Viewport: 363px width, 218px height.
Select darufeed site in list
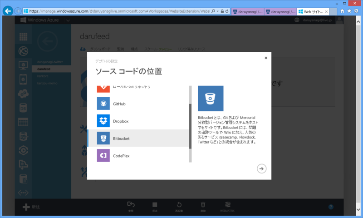click(x=51, y=69)
